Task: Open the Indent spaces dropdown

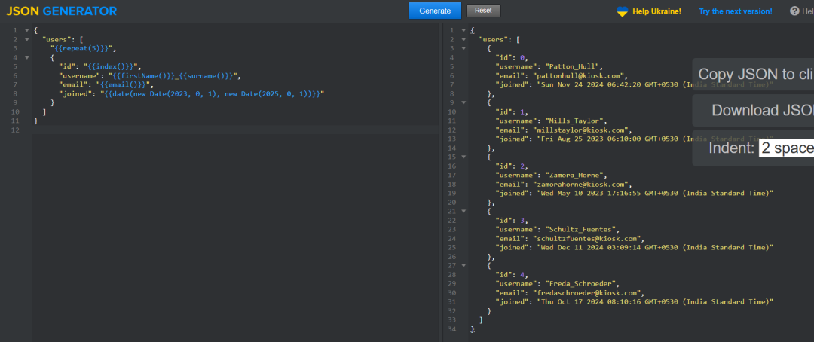Action: [x=786, y=148]
